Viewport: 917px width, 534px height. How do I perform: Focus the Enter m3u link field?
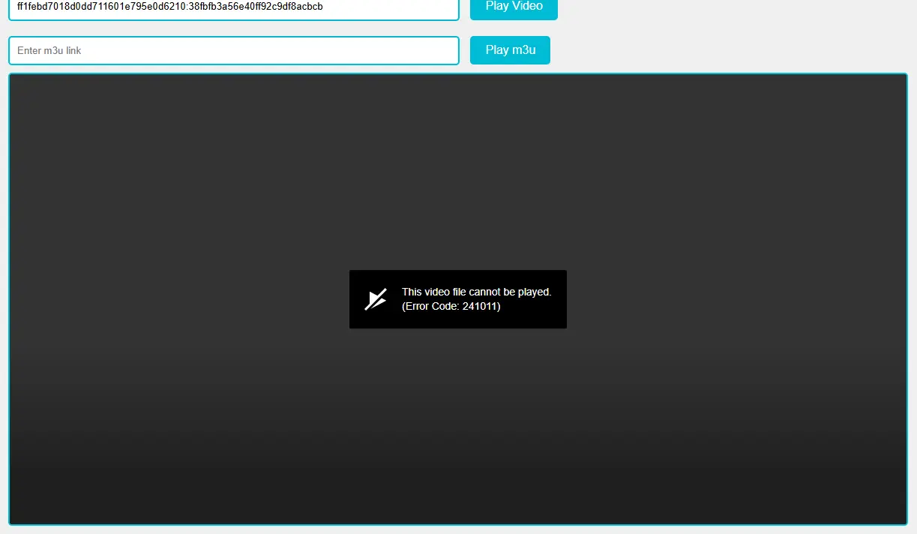tap(234, 51)
